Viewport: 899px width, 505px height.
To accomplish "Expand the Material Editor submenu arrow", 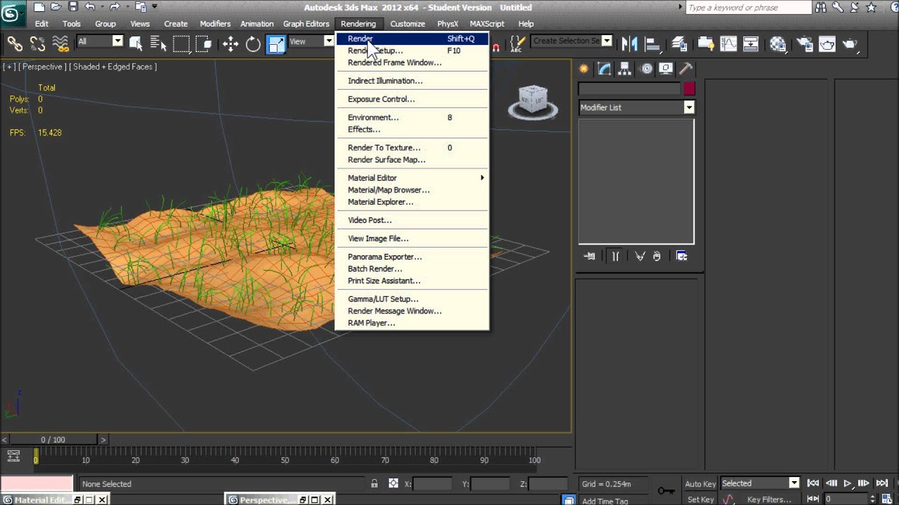I will click(x=482, y=178).
